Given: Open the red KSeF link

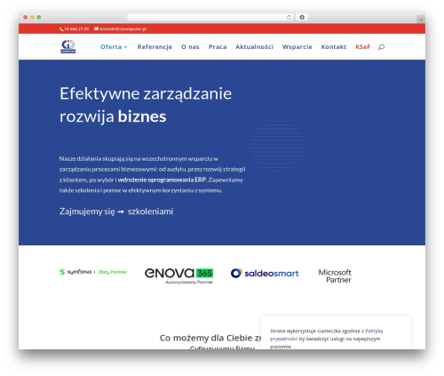Looking at the screenshot, I should [x=362, y=47].
